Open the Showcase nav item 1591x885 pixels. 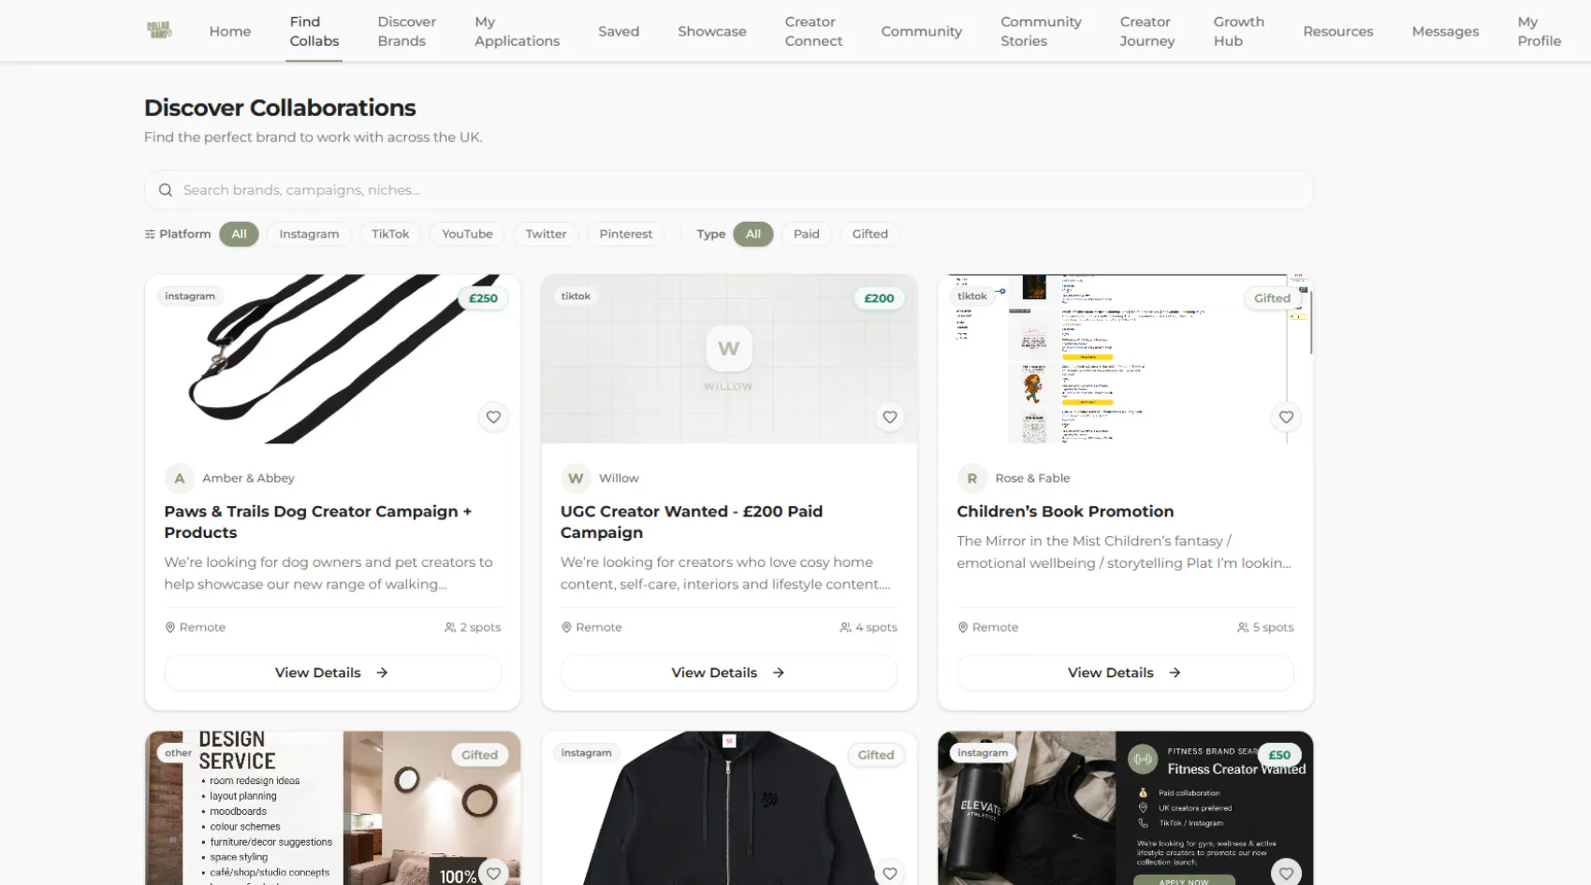pos(712,31)
